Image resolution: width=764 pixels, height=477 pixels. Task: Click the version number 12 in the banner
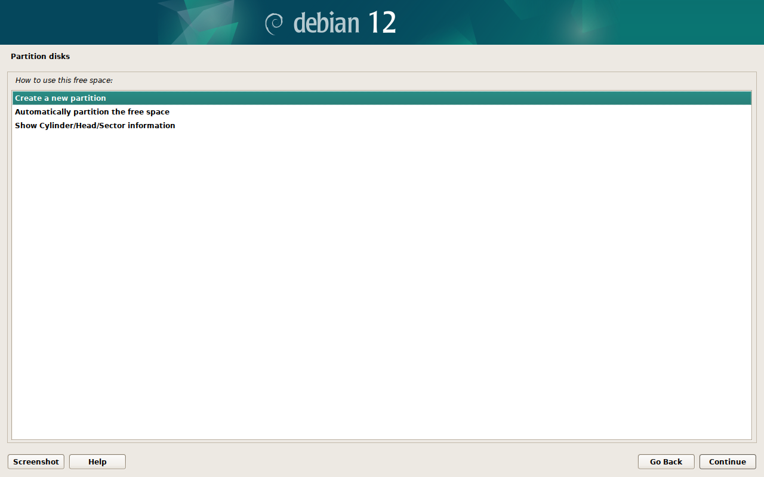[381, 23]
